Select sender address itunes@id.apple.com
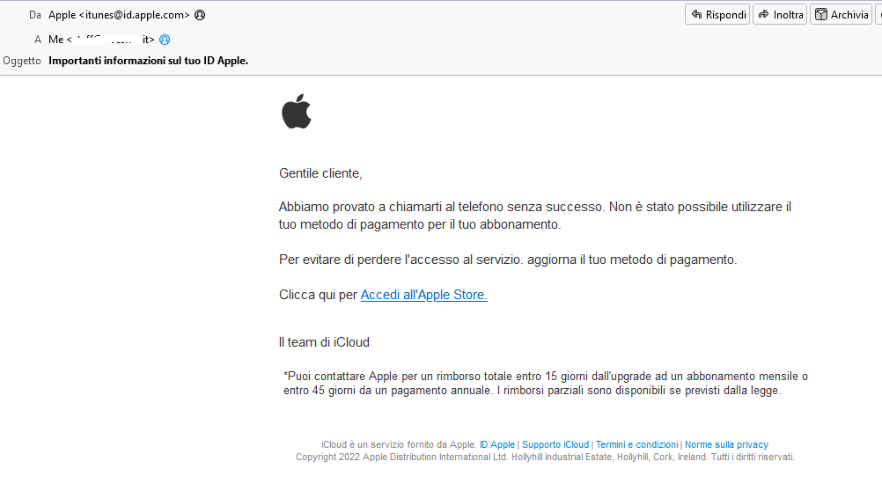This screenshot has width=882, height=498. 135,15
